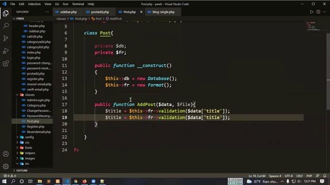The height and width of the screenshot is (185, 330).
Task: Open the Manage gear settings icon
Action: [x=6, y=166]
